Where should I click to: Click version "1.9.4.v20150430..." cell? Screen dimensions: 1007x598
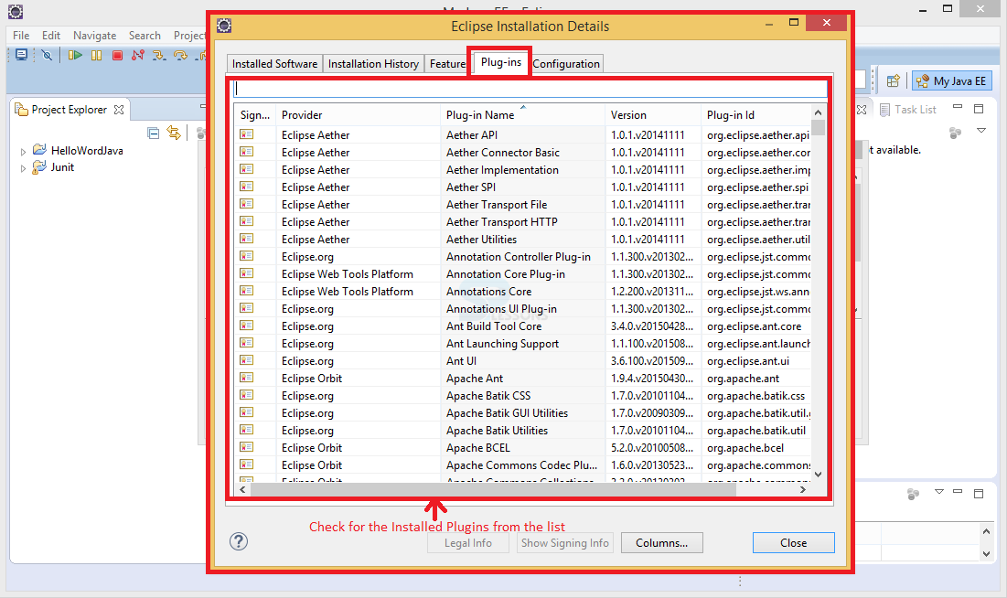pyautogui.click(x=652, y=378)
